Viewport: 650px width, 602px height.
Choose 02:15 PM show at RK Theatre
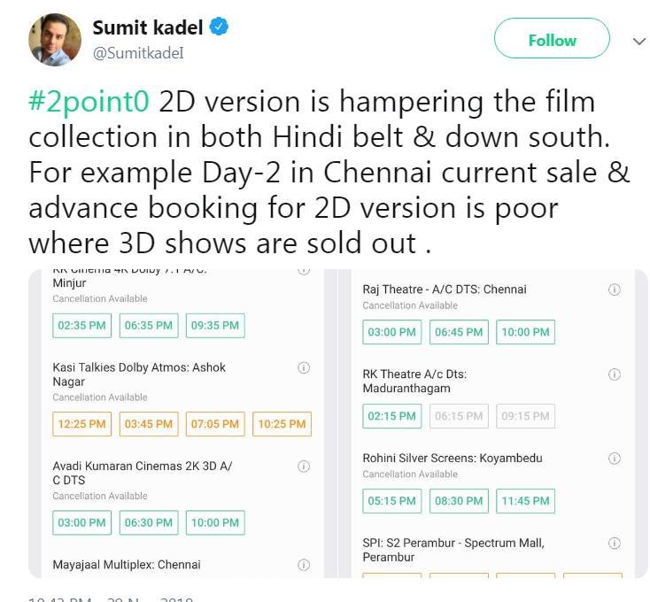(391, 416)
